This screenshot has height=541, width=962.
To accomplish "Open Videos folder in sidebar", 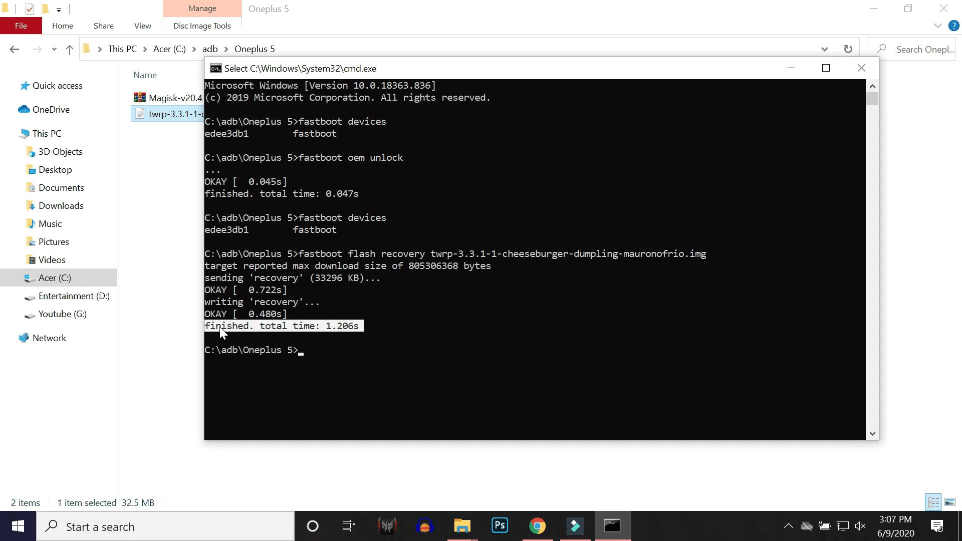I will point(52,260).
